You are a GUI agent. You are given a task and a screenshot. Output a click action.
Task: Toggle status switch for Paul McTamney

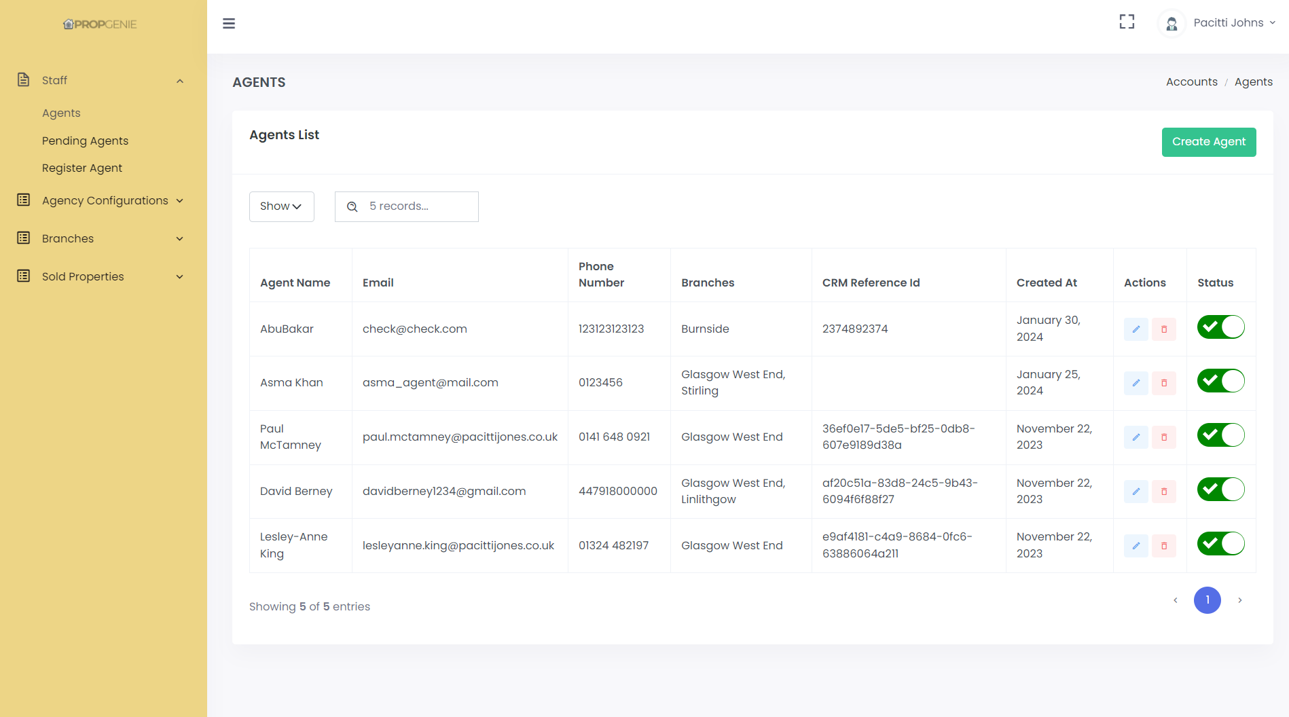click(1220, 435)
